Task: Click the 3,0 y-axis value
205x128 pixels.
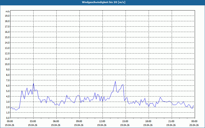Action: (x=8, y=102)
